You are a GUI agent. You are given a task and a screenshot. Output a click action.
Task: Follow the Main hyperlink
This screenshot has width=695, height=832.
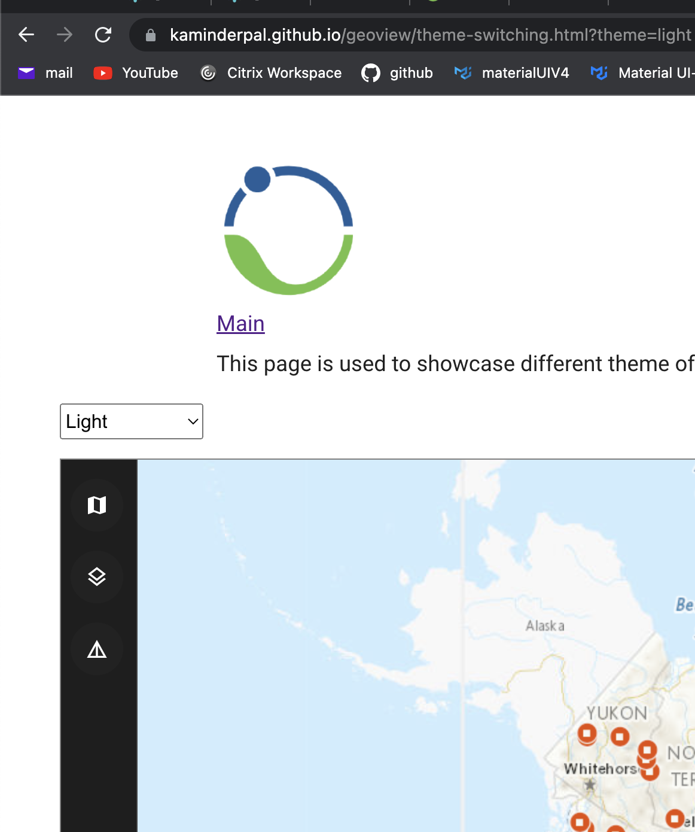pos(240,324)
